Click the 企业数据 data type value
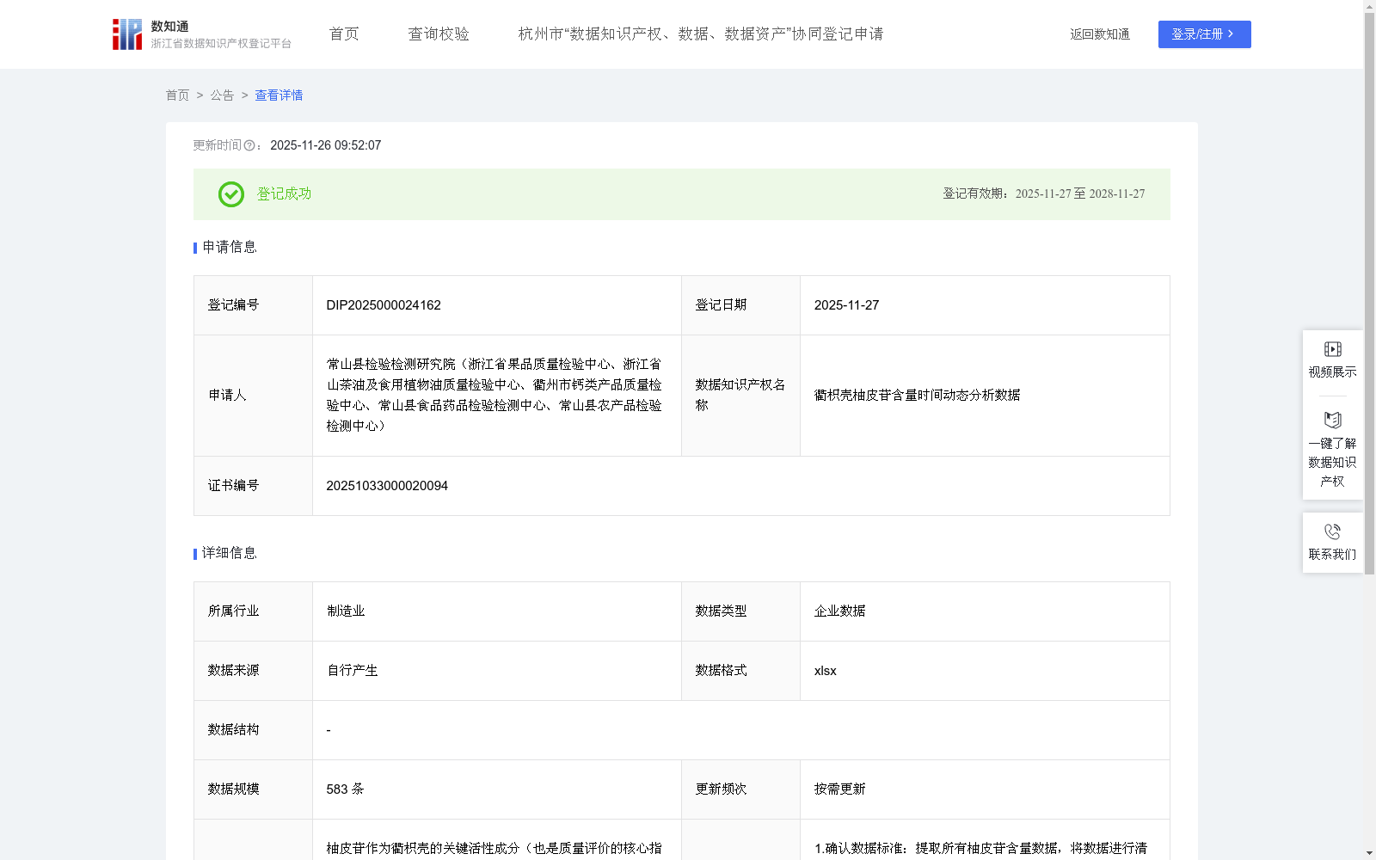The image size is (1376, 860). click(x=839, y=611)
